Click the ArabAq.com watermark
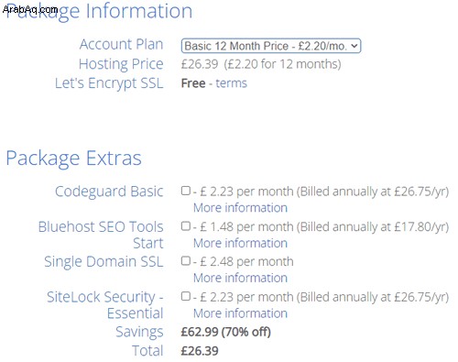The height and width of the screenshot is (362, 458). pyautogui.click(x=30, y=9)
